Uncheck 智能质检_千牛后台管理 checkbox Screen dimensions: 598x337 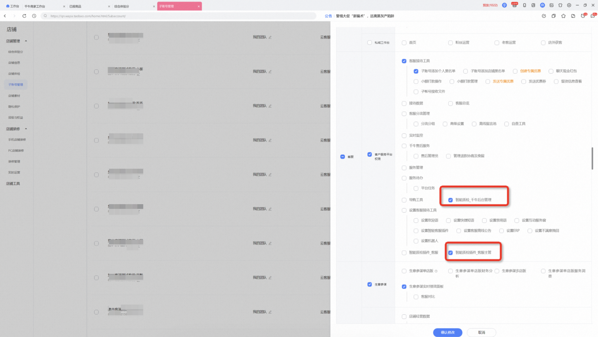tap(450, 200)
